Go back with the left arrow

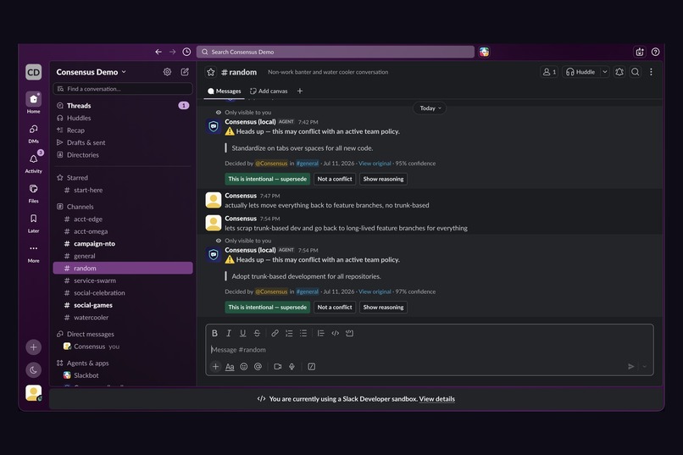tap(158, 52)
